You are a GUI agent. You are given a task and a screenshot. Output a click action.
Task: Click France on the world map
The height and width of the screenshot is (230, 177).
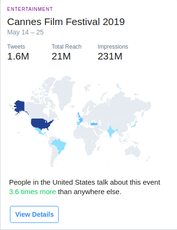coord(80,120)
